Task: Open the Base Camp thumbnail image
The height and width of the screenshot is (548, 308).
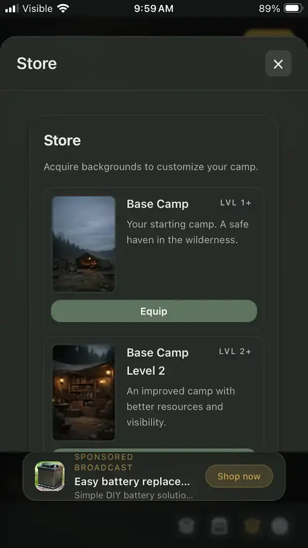Action: tap(84, 244)
